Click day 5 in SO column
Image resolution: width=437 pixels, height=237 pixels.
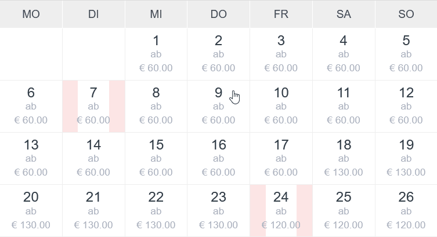[406, 54]
